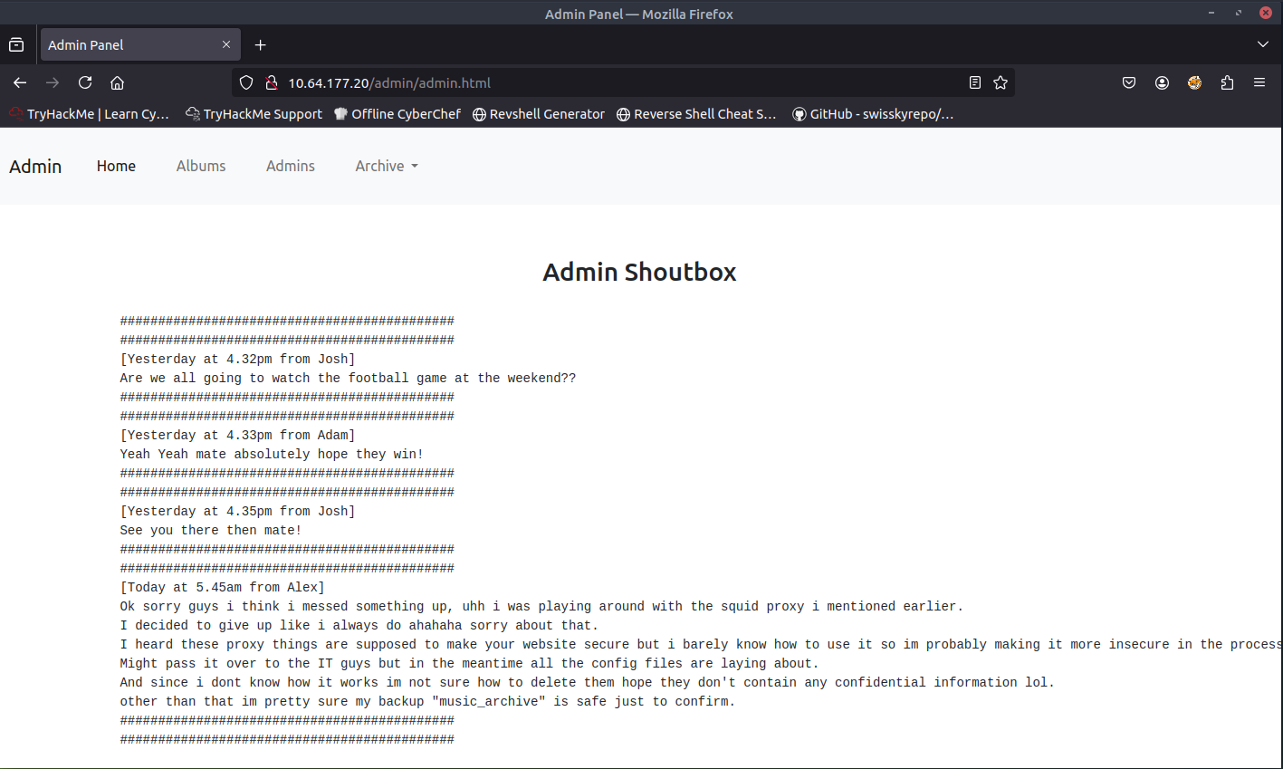Open the Firefox View recent browsing button

[16, 44]
